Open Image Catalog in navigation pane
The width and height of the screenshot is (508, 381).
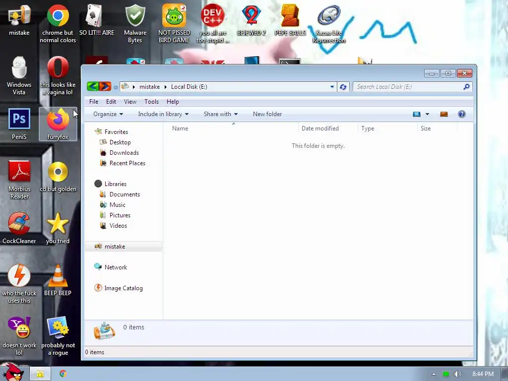point(123,288)
